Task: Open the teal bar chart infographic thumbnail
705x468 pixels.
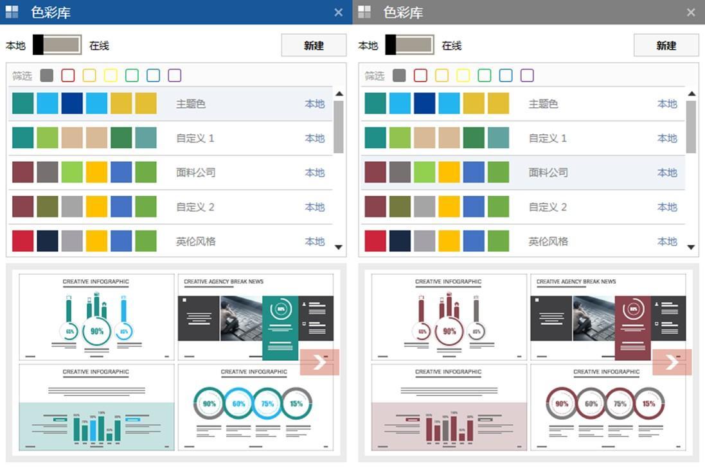Action: [96, 408]
